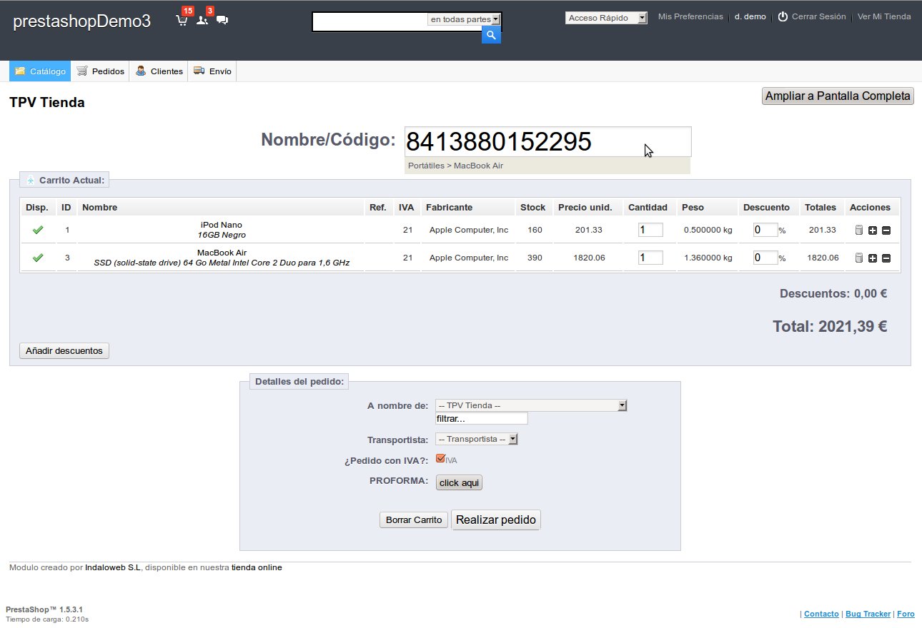Viewport: 922px width, 628px height.
Task: Follow the 'tienda online' link
Action: (257, 568)
